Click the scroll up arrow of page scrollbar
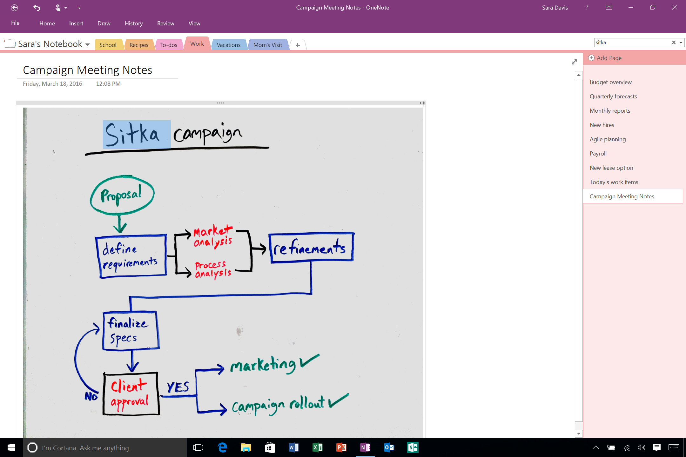Screen dimensions: 686x457 tap(579, 75)
